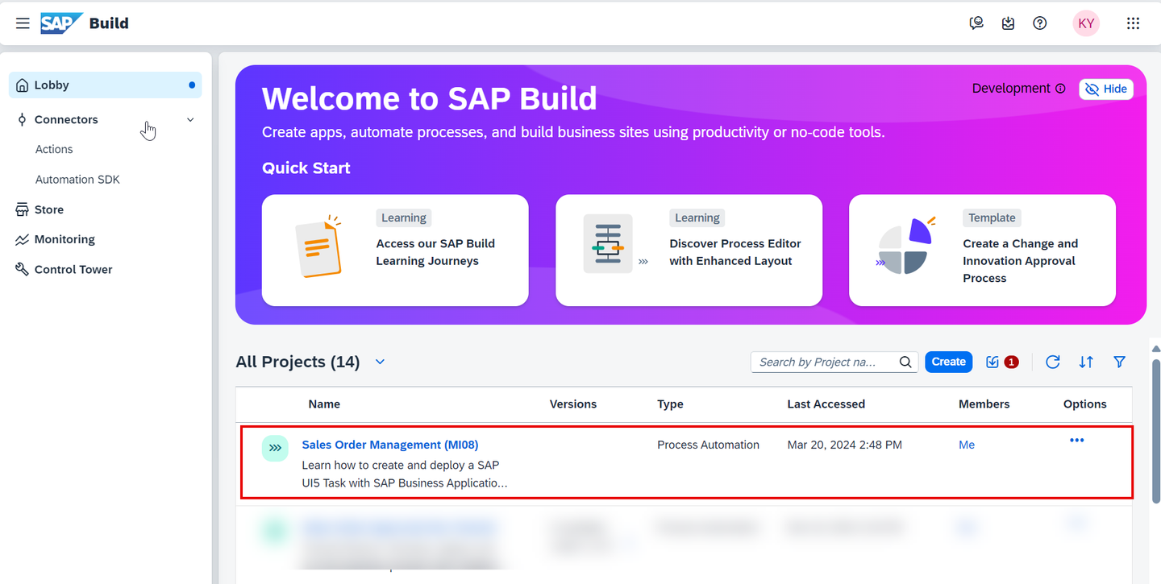This screenshot has height=584, width=1161.
Task: Open the filter projects icon
Action: coord(1119,362)
